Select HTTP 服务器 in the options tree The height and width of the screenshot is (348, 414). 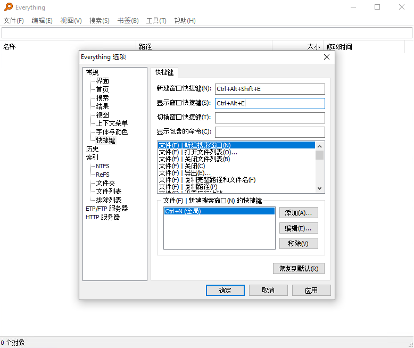coord(103,217)
